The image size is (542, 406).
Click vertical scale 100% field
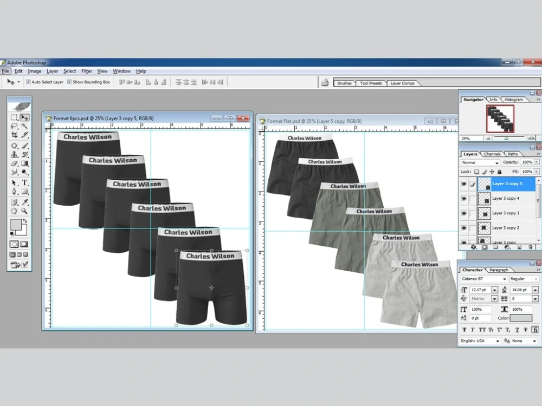(x=480, y=309)
